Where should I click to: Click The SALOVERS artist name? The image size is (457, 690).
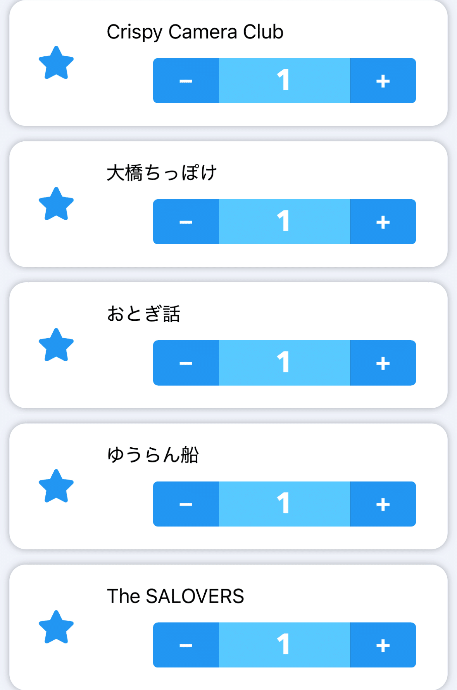click(x=175, y=596)
